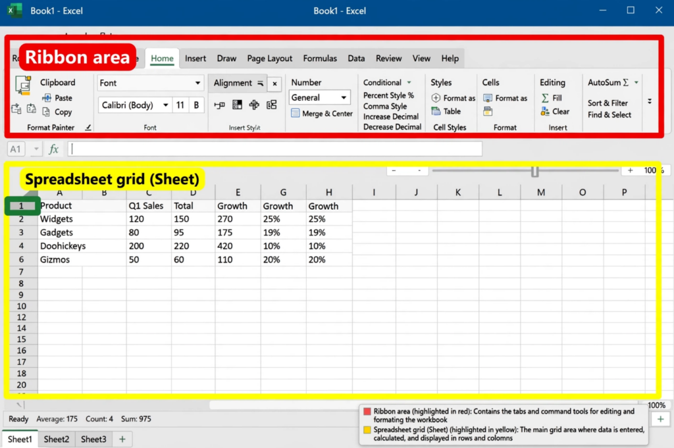Click the large clipboard paste icon
Image resolution: width=674 pixels, height=448 pixels.
click(23, 85)
